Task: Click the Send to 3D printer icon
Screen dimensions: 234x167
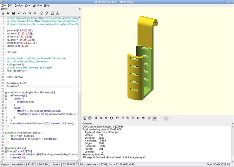Action: (x=58, y=13)
